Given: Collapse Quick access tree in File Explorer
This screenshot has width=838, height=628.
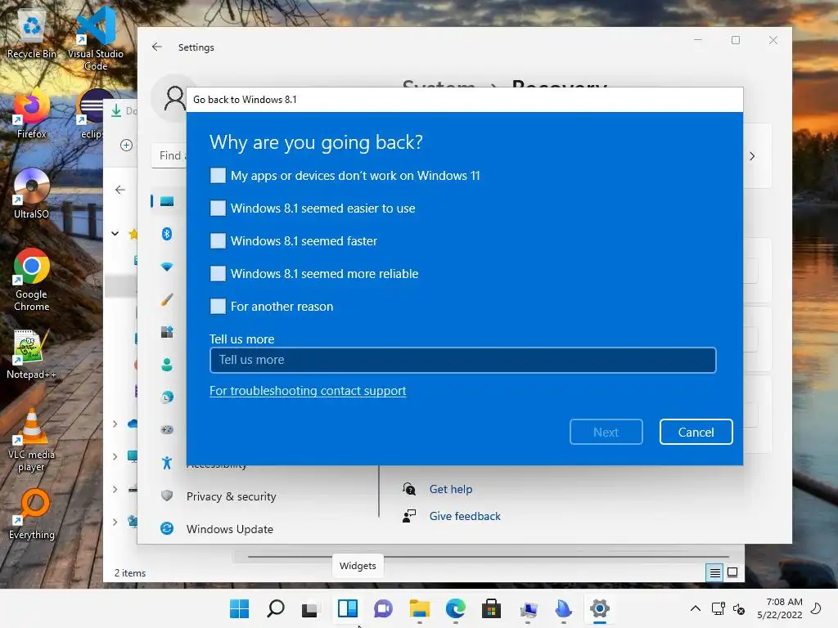Looking at the screenshot, I should [x=115, y=233].
